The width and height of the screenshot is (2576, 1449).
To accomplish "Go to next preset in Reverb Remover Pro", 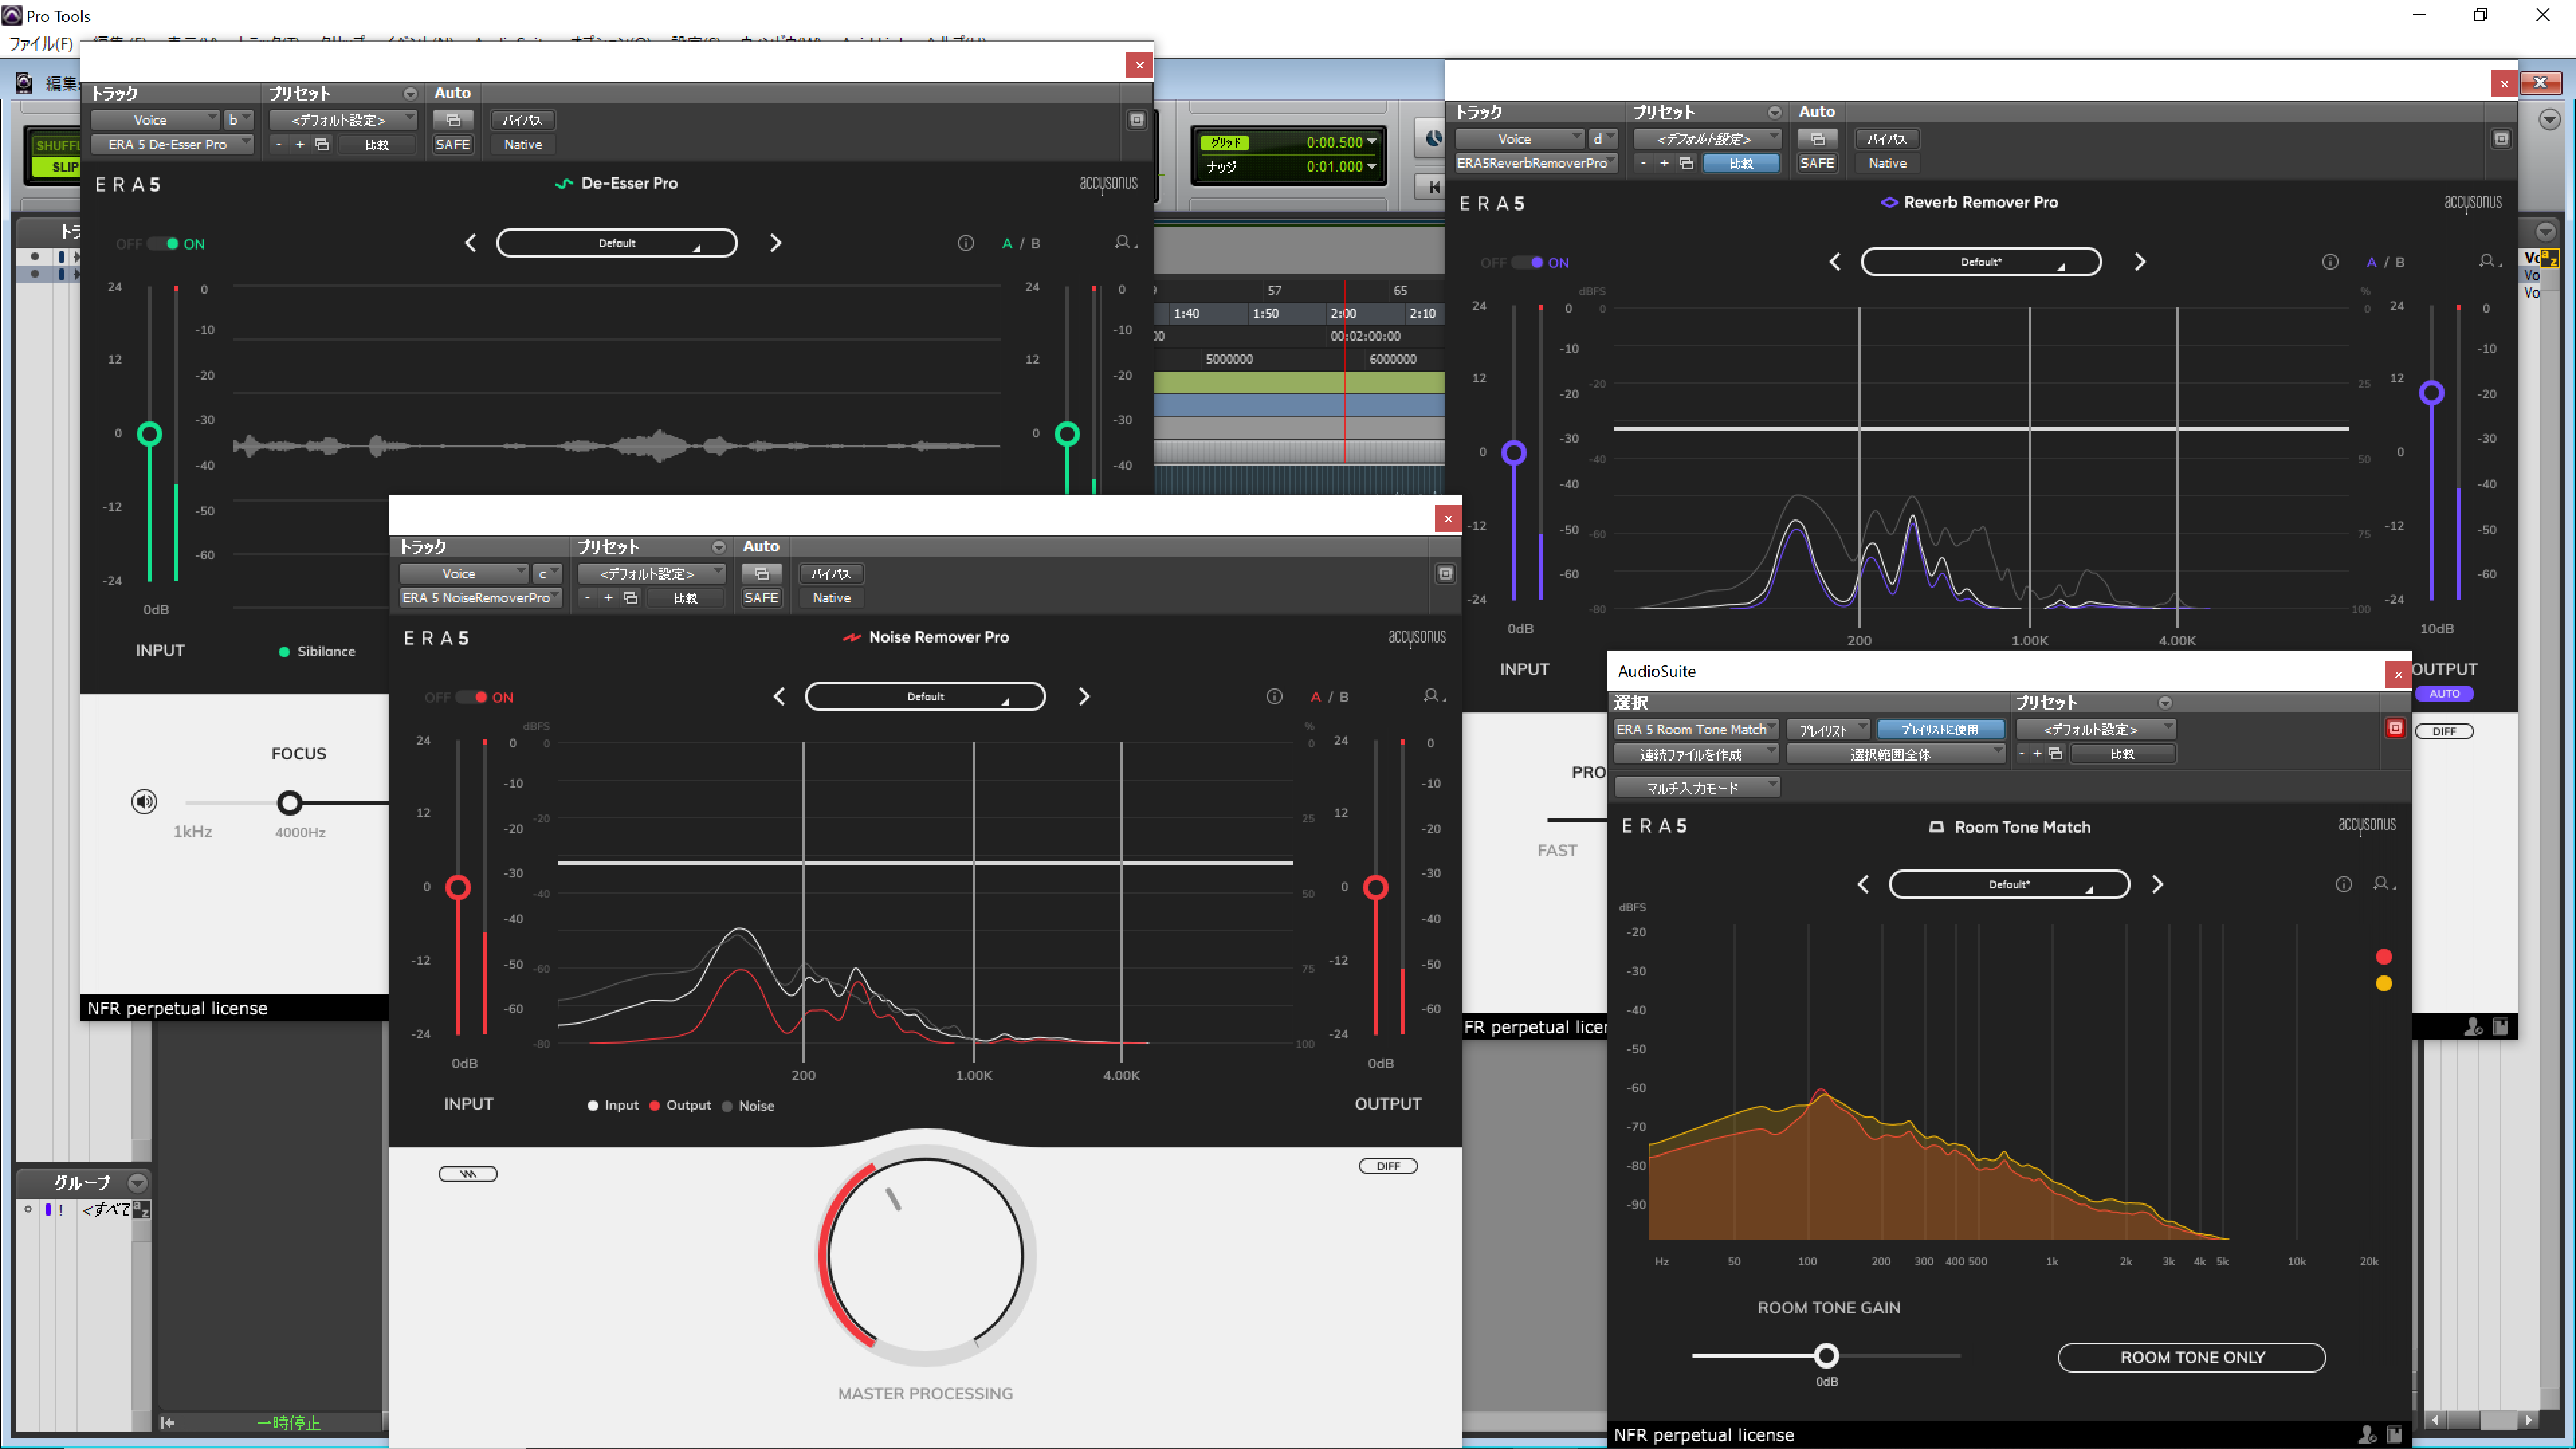I will [2140, 262].
